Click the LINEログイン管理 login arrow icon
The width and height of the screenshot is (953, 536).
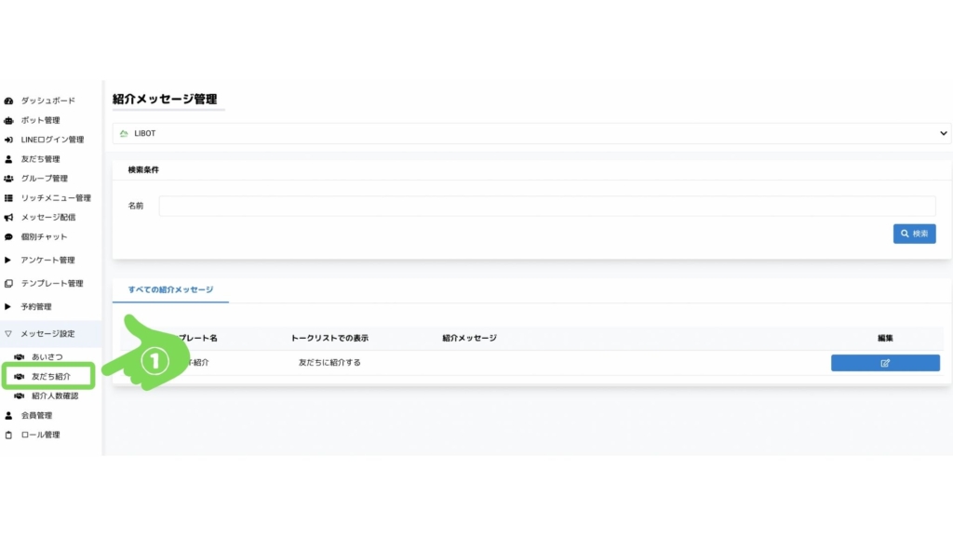8,140
